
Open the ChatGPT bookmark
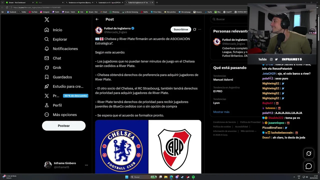tap(227, 12)
